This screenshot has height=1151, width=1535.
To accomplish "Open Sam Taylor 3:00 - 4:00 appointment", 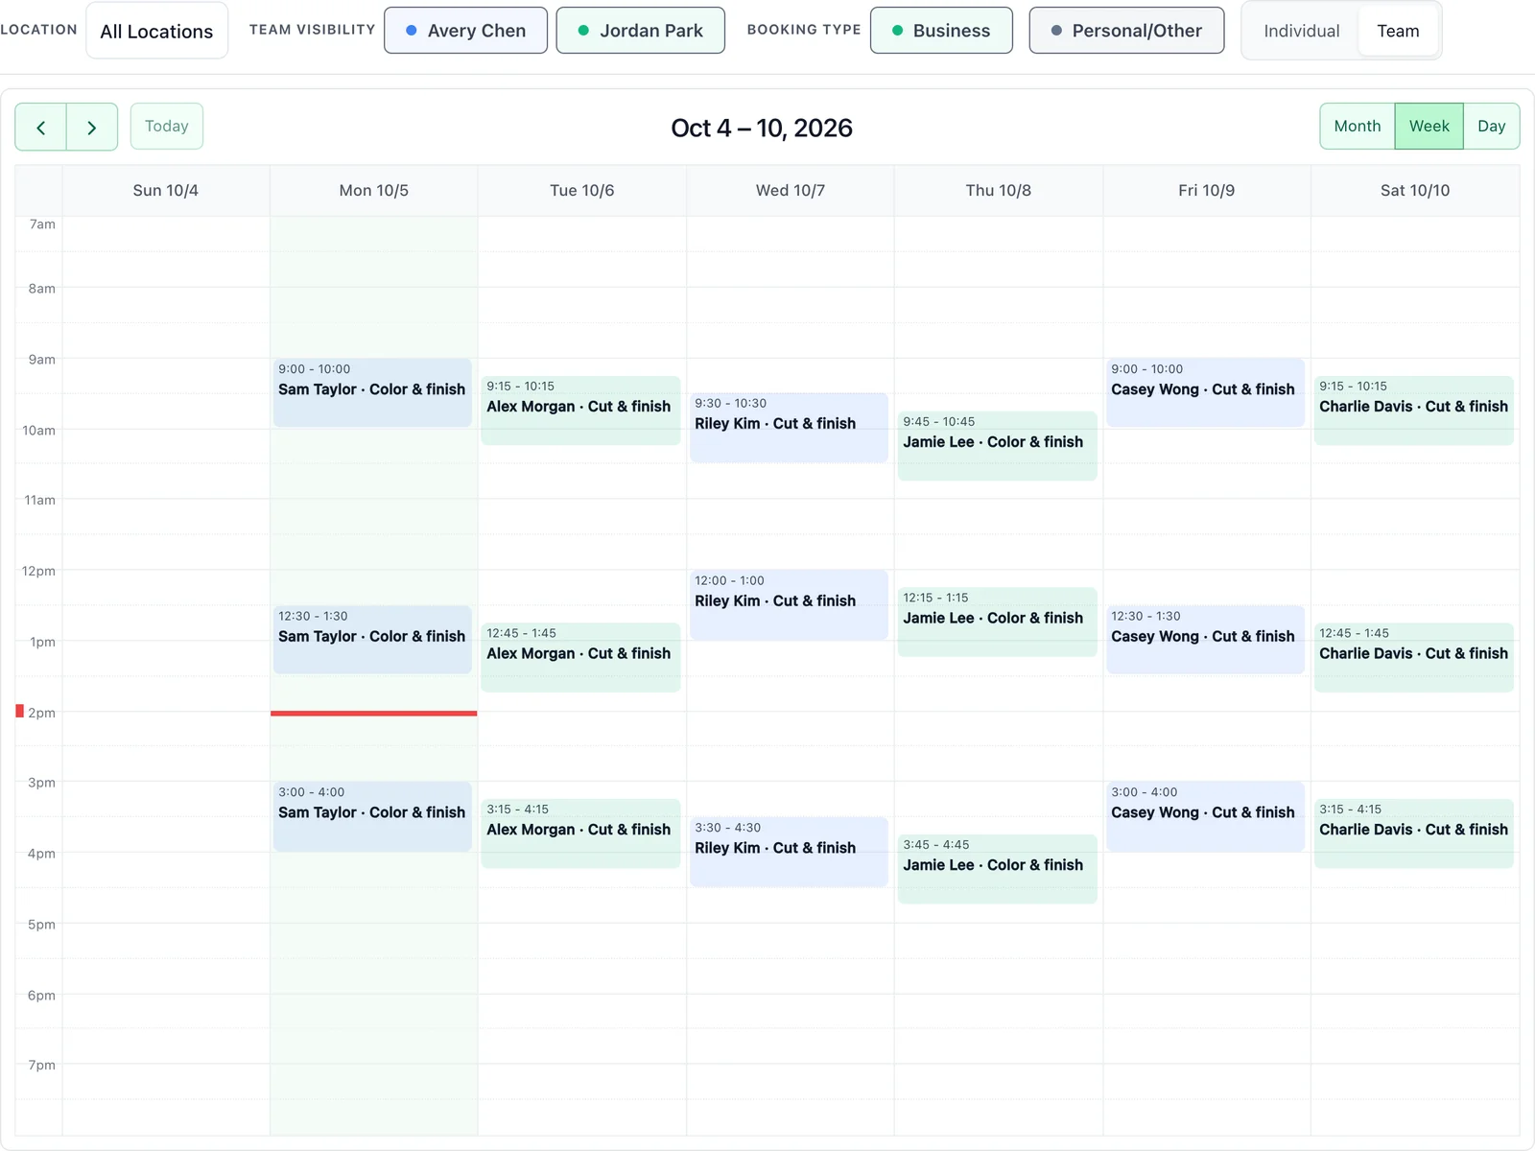I will pos(372,816).
